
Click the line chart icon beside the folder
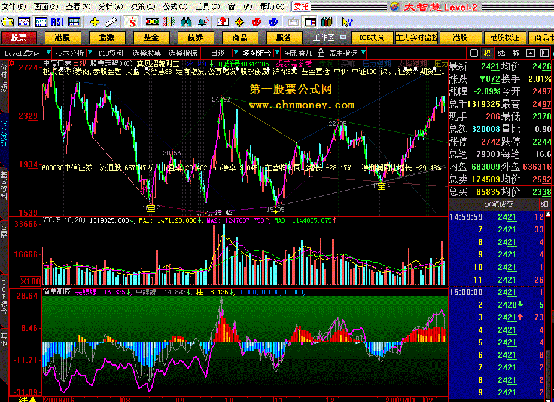24,22
